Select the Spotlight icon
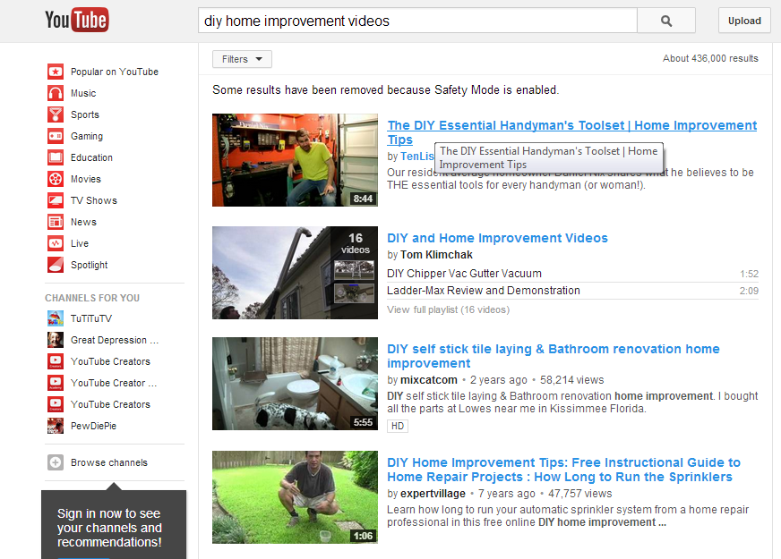781x559 pixels. pos(56,265)
